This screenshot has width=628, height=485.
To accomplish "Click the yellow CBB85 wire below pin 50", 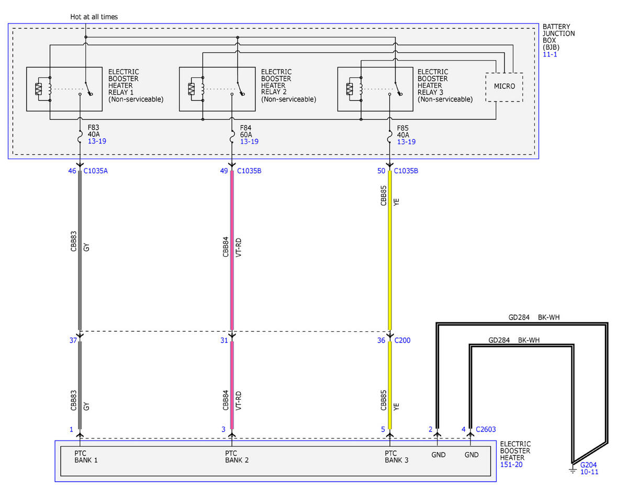I will (x=389, y=251).
